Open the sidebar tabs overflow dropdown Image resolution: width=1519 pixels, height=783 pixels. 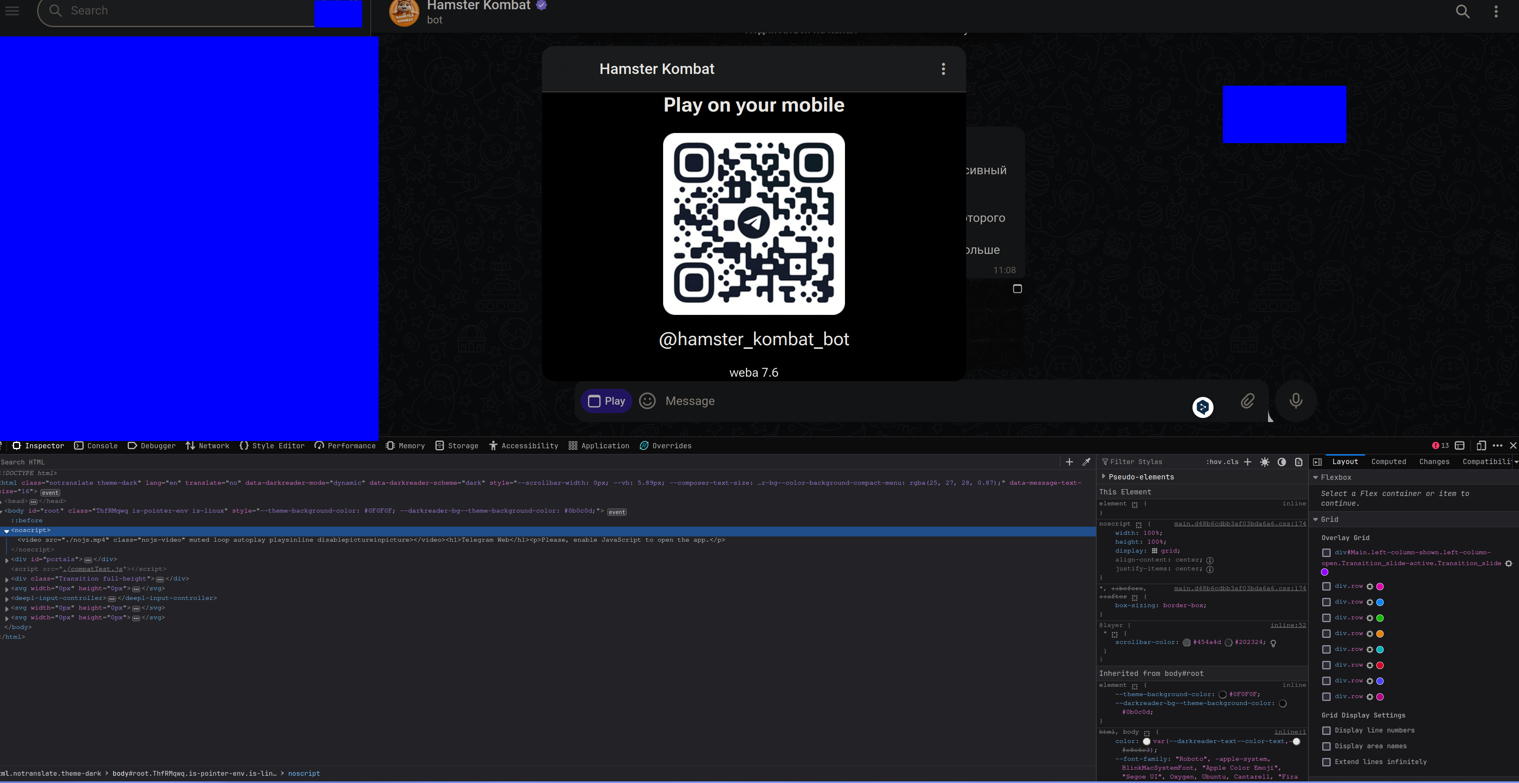(x=1515, y=462)
